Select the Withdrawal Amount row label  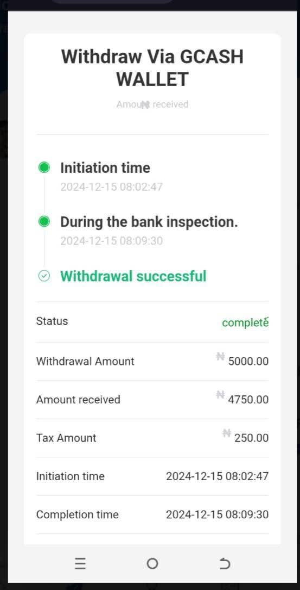(x=85, y=361)
